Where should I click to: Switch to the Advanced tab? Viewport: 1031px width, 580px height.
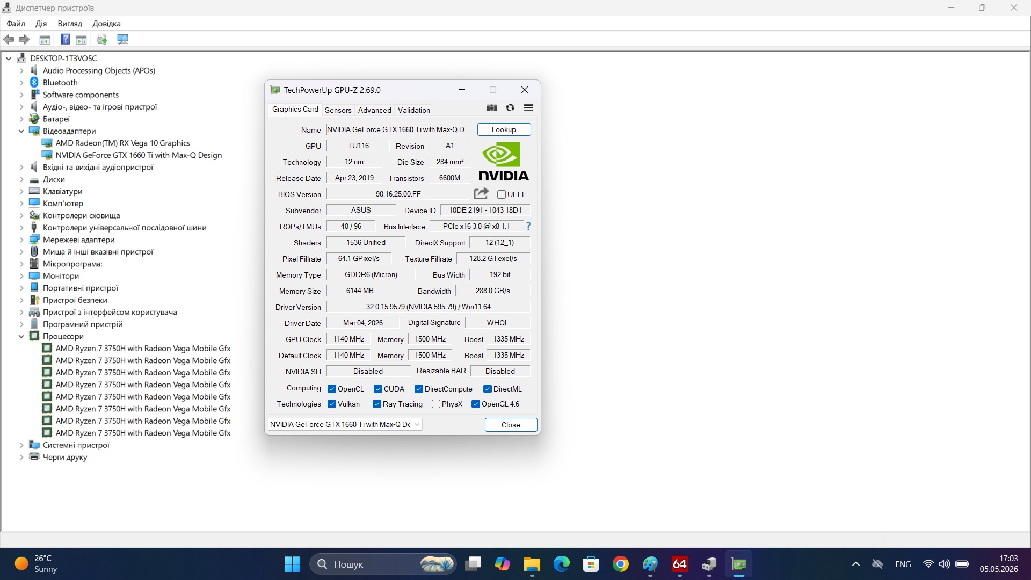tap(375, 110)
